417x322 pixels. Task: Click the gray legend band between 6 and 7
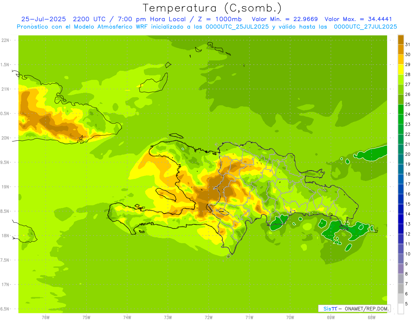point(401,289)
